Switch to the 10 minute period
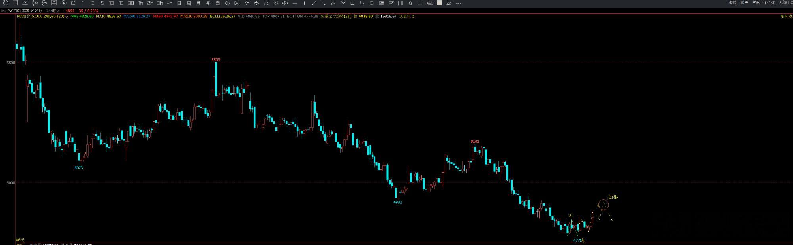The height and width of the screenshot is (245, 793). [111, 3]
